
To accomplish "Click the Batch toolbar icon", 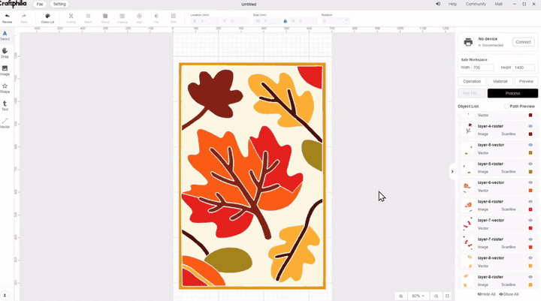I will point(88,17).
